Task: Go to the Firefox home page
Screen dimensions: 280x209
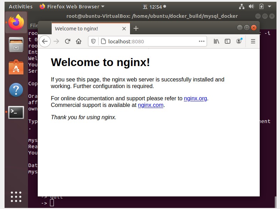Action: (x=79, y=41)
